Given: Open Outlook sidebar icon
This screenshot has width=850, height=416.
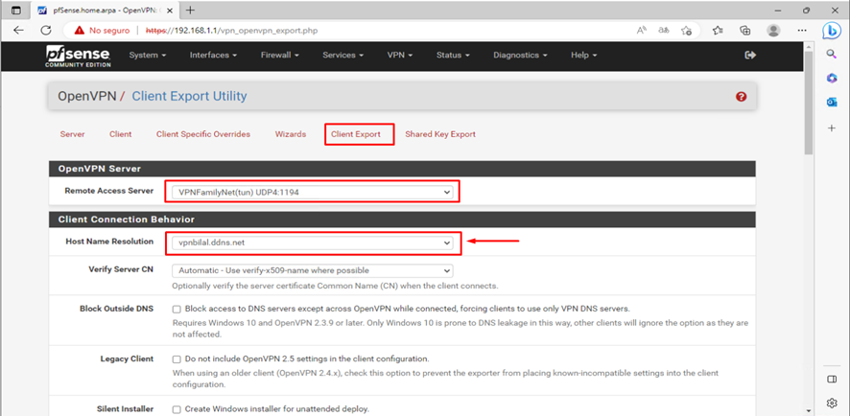Looking at the screenshot, I should pos(832,103).
